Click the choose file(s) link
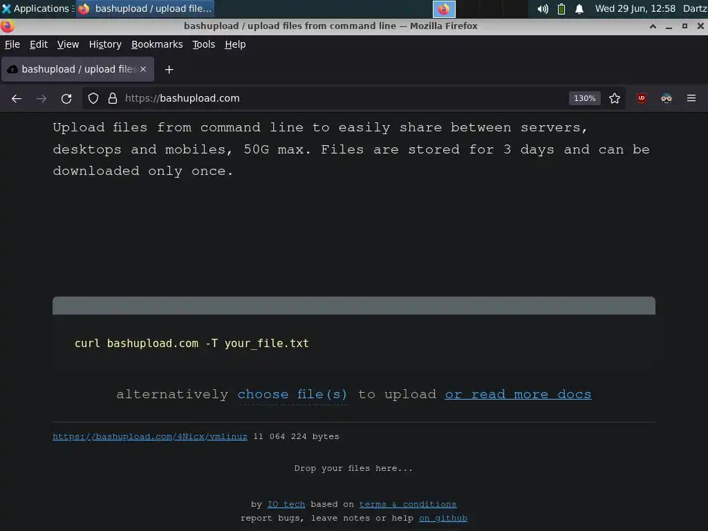 click(x=292, y=394)
